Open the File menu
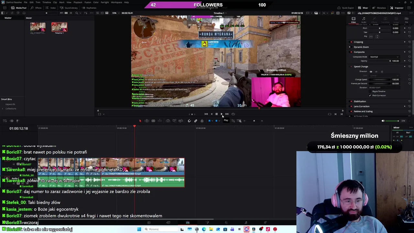This screenshot has width=414, height=233. coord(26,2)
